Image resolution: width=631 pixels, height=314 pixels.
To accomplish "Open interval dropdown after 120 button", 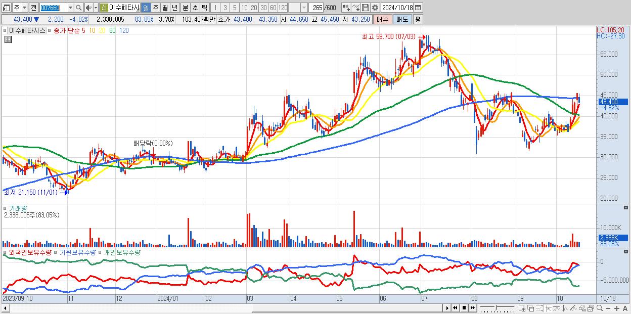I will point(304,8).
